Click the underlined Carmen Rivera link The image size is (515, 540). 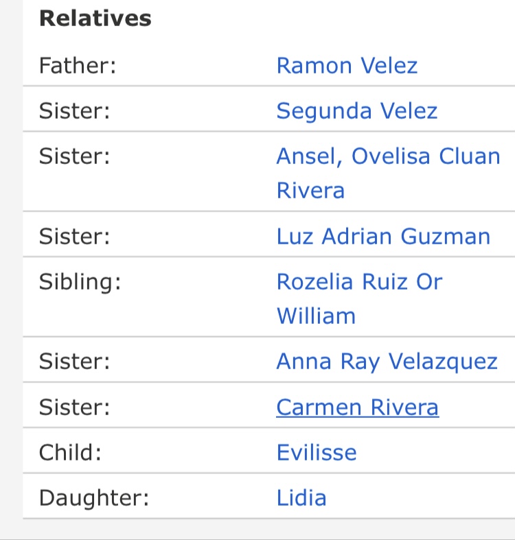pyautogui.click(x=357, y=408)
